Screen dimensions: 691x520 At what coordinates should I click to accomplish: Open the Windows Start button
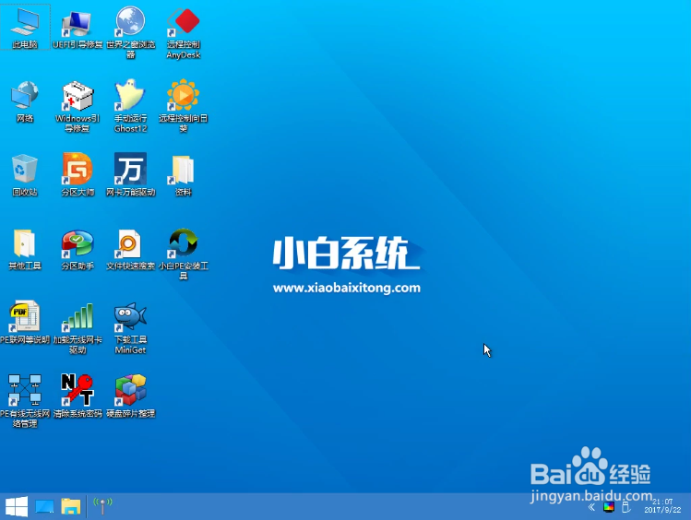(17, 506)
